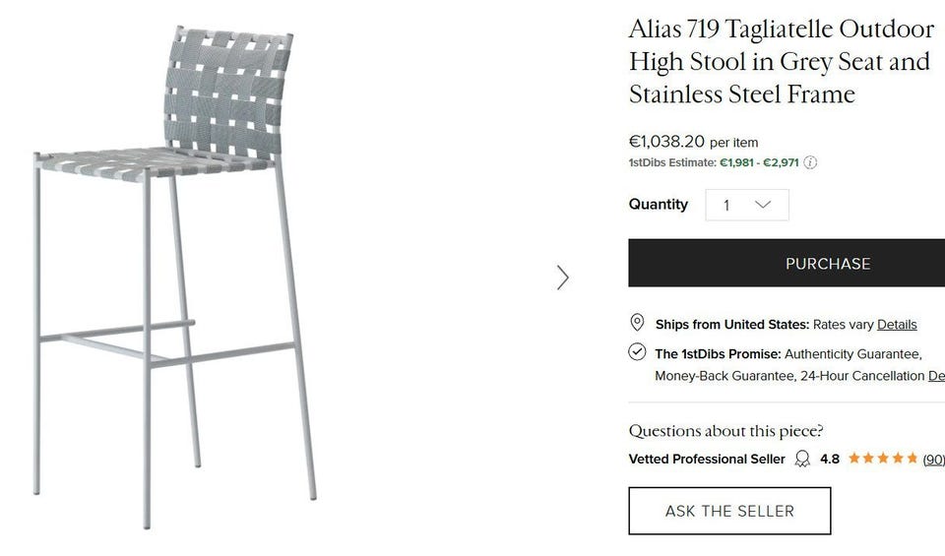Click the ASK THE SELLER button

[x=729, y=511]
